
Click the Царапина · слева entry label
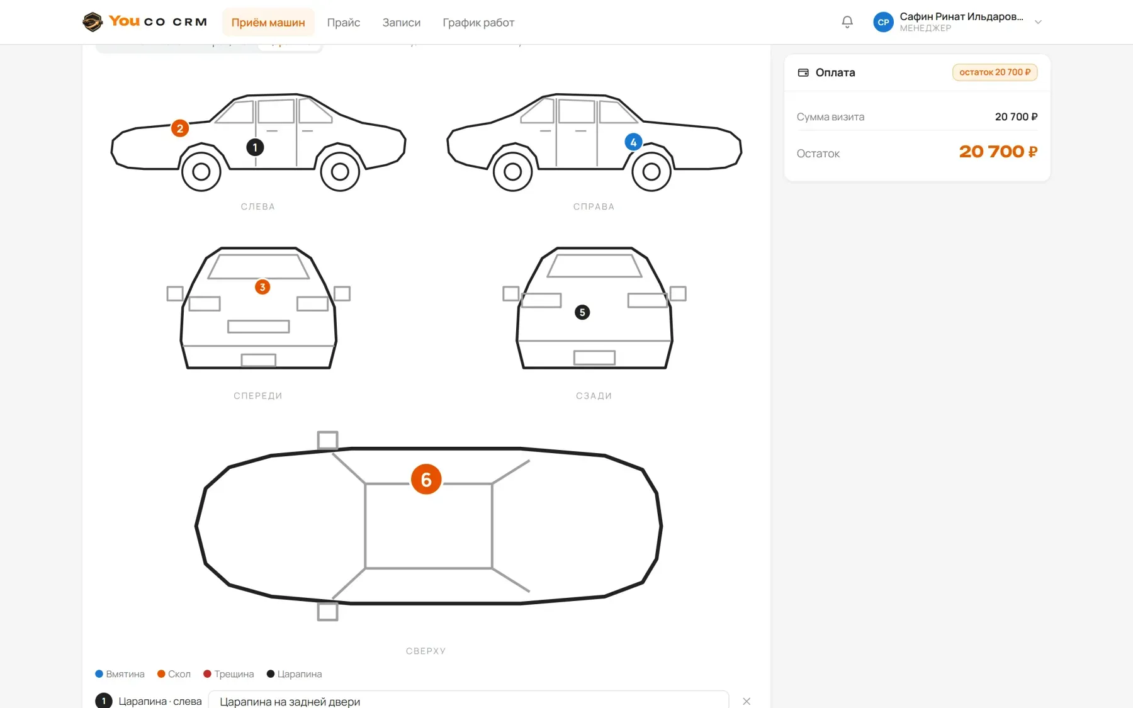click(160, 701)
